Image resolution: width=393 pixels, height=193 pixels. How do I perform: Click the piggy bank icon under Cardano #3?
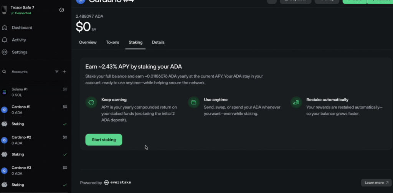[x=5, y=185]
